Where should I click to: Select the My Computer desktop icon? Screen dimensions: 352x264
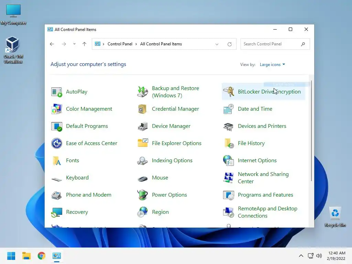pyautogui.click(x=13, y=14)
